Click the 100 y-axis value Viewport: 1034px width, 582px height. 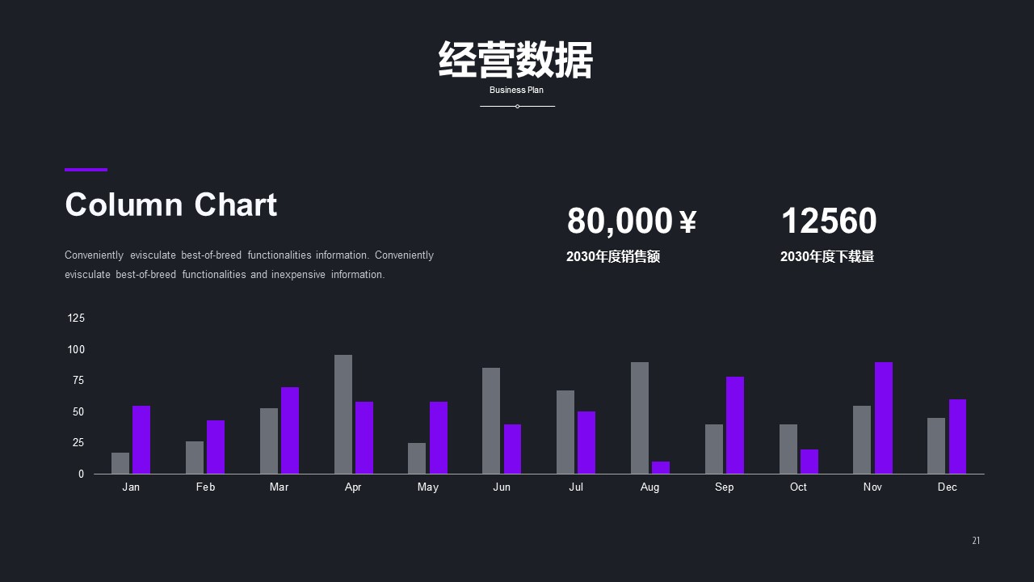tap(76, 349)
